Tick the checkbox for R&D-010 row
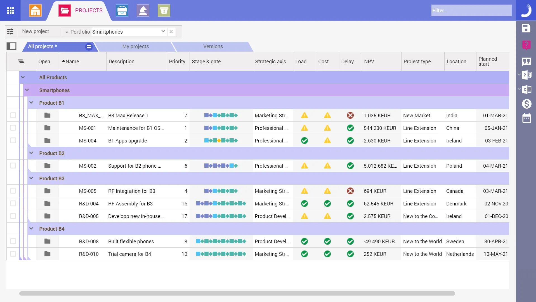Image resolution: width=536 pixels, height=302 pixels. [13, 254]
